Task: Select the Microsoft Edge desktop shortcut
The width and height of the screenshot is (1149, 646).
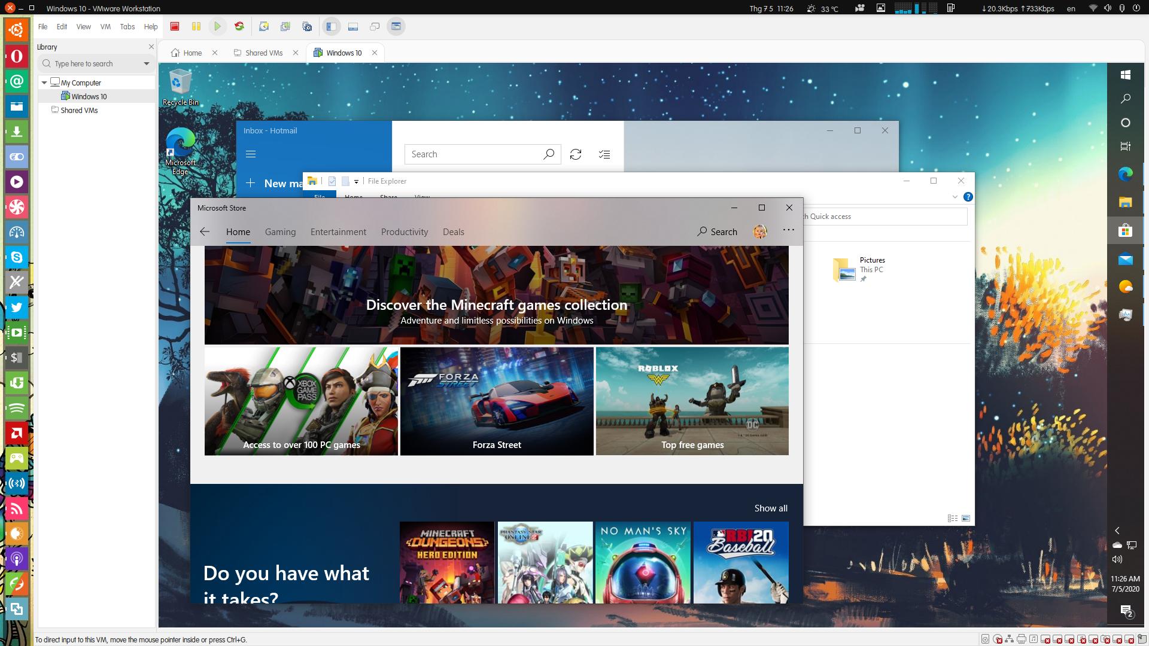Action: pyautogui.click(x=180, y=151)
